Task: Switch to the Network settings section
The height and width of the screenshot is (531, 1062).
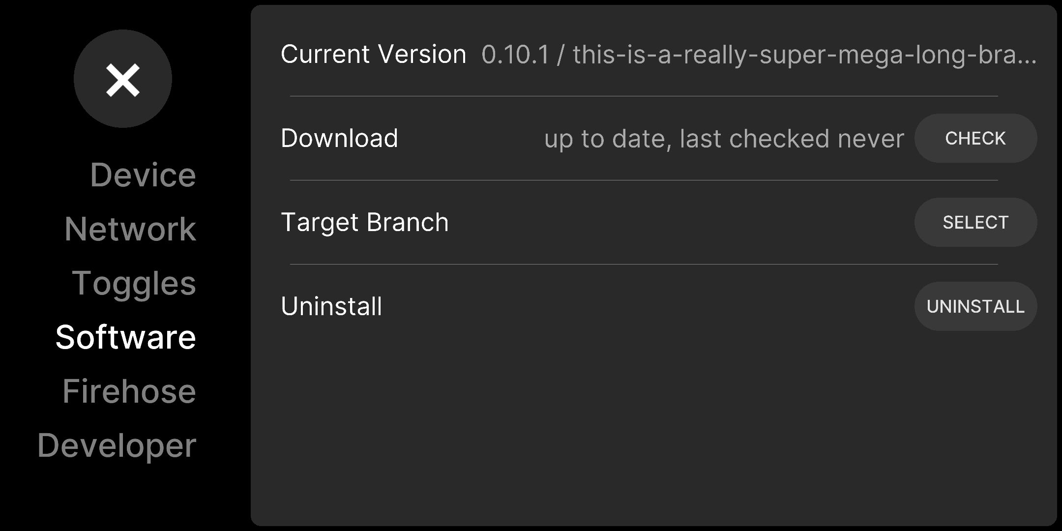Action: pos(130,229)
